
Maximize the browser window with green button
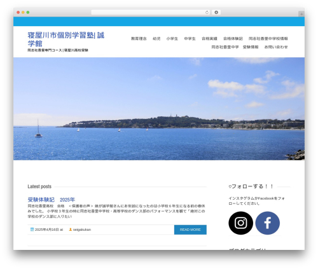(x=28, y=13)
